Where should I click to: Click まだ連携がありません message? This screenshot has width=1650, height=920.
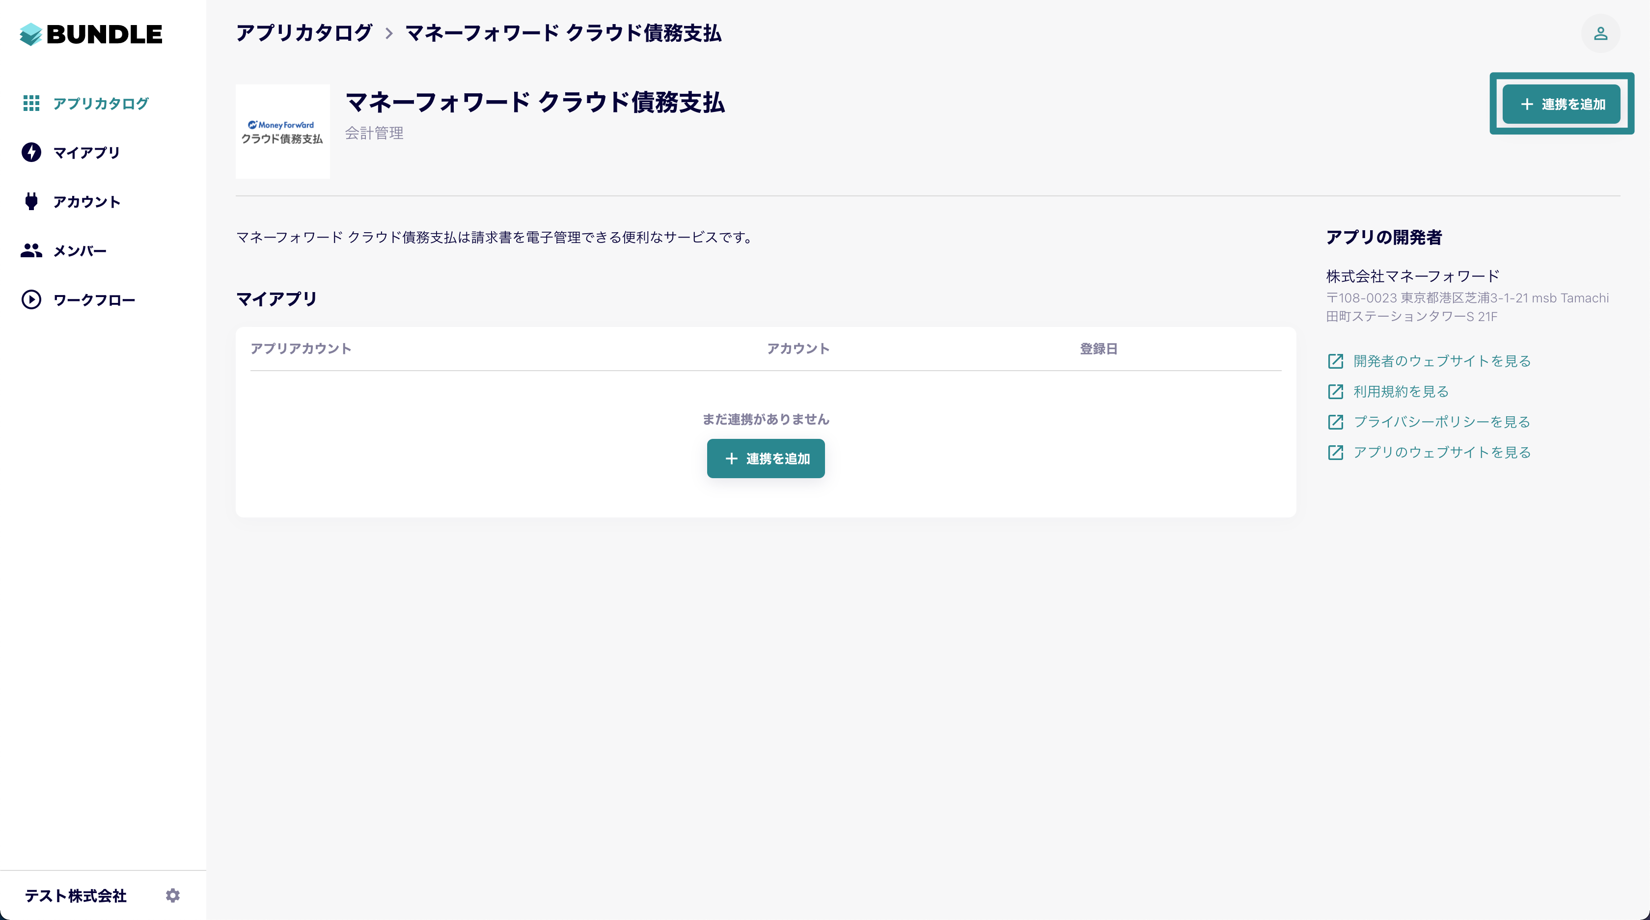click(x=766, y=419)
